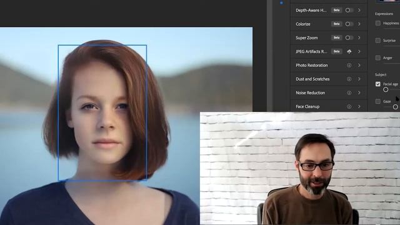Viewport: 400px width, 225px height.
Task: Toggle the Depth-Aware Haze filter on
Action: click(x=349, y=10)
